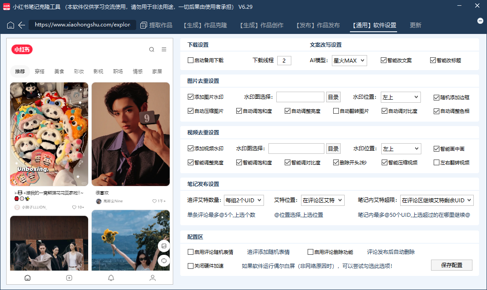The height and width of the screenshot is (290, 487).
Task: Enable the 启动备用下载 checkbox
Action: 190,60
